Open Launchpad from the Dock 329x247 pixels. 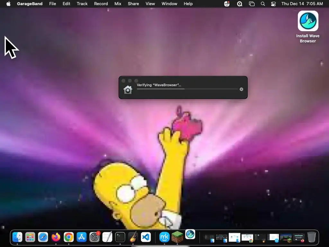[x=30, y=237]
